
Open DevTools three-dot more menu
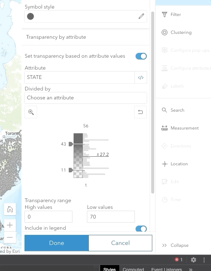[204, 260]
